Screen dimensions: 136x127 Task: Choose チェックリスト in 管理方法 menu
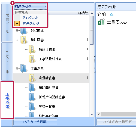coord(31,17)
